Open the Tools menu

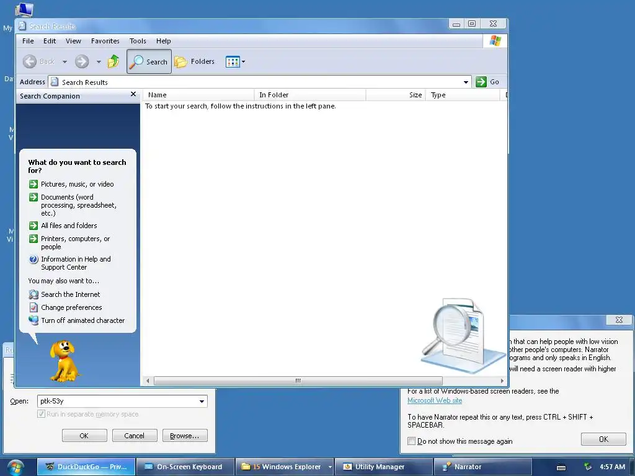138,41
